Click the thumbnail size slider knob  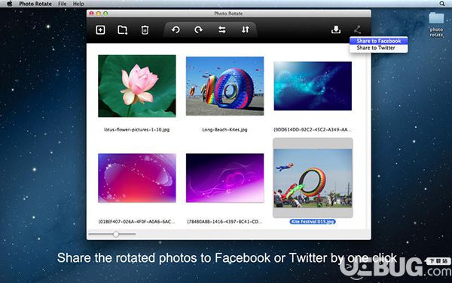pos(116,234)
